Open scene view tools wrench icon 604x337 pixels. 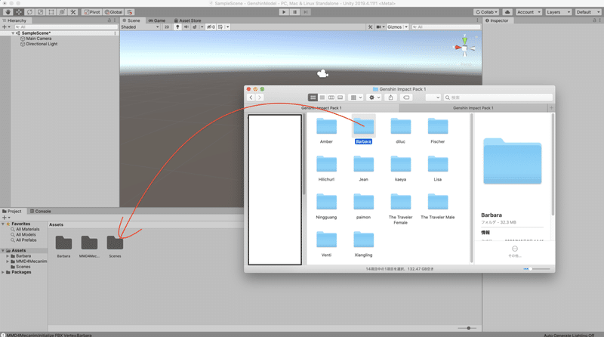coord(370,27)
